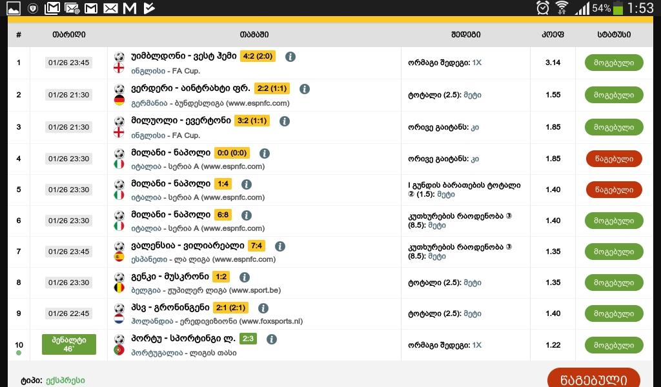Click კოეფ column header
The image size is (661, 387).
click(553, 35)
